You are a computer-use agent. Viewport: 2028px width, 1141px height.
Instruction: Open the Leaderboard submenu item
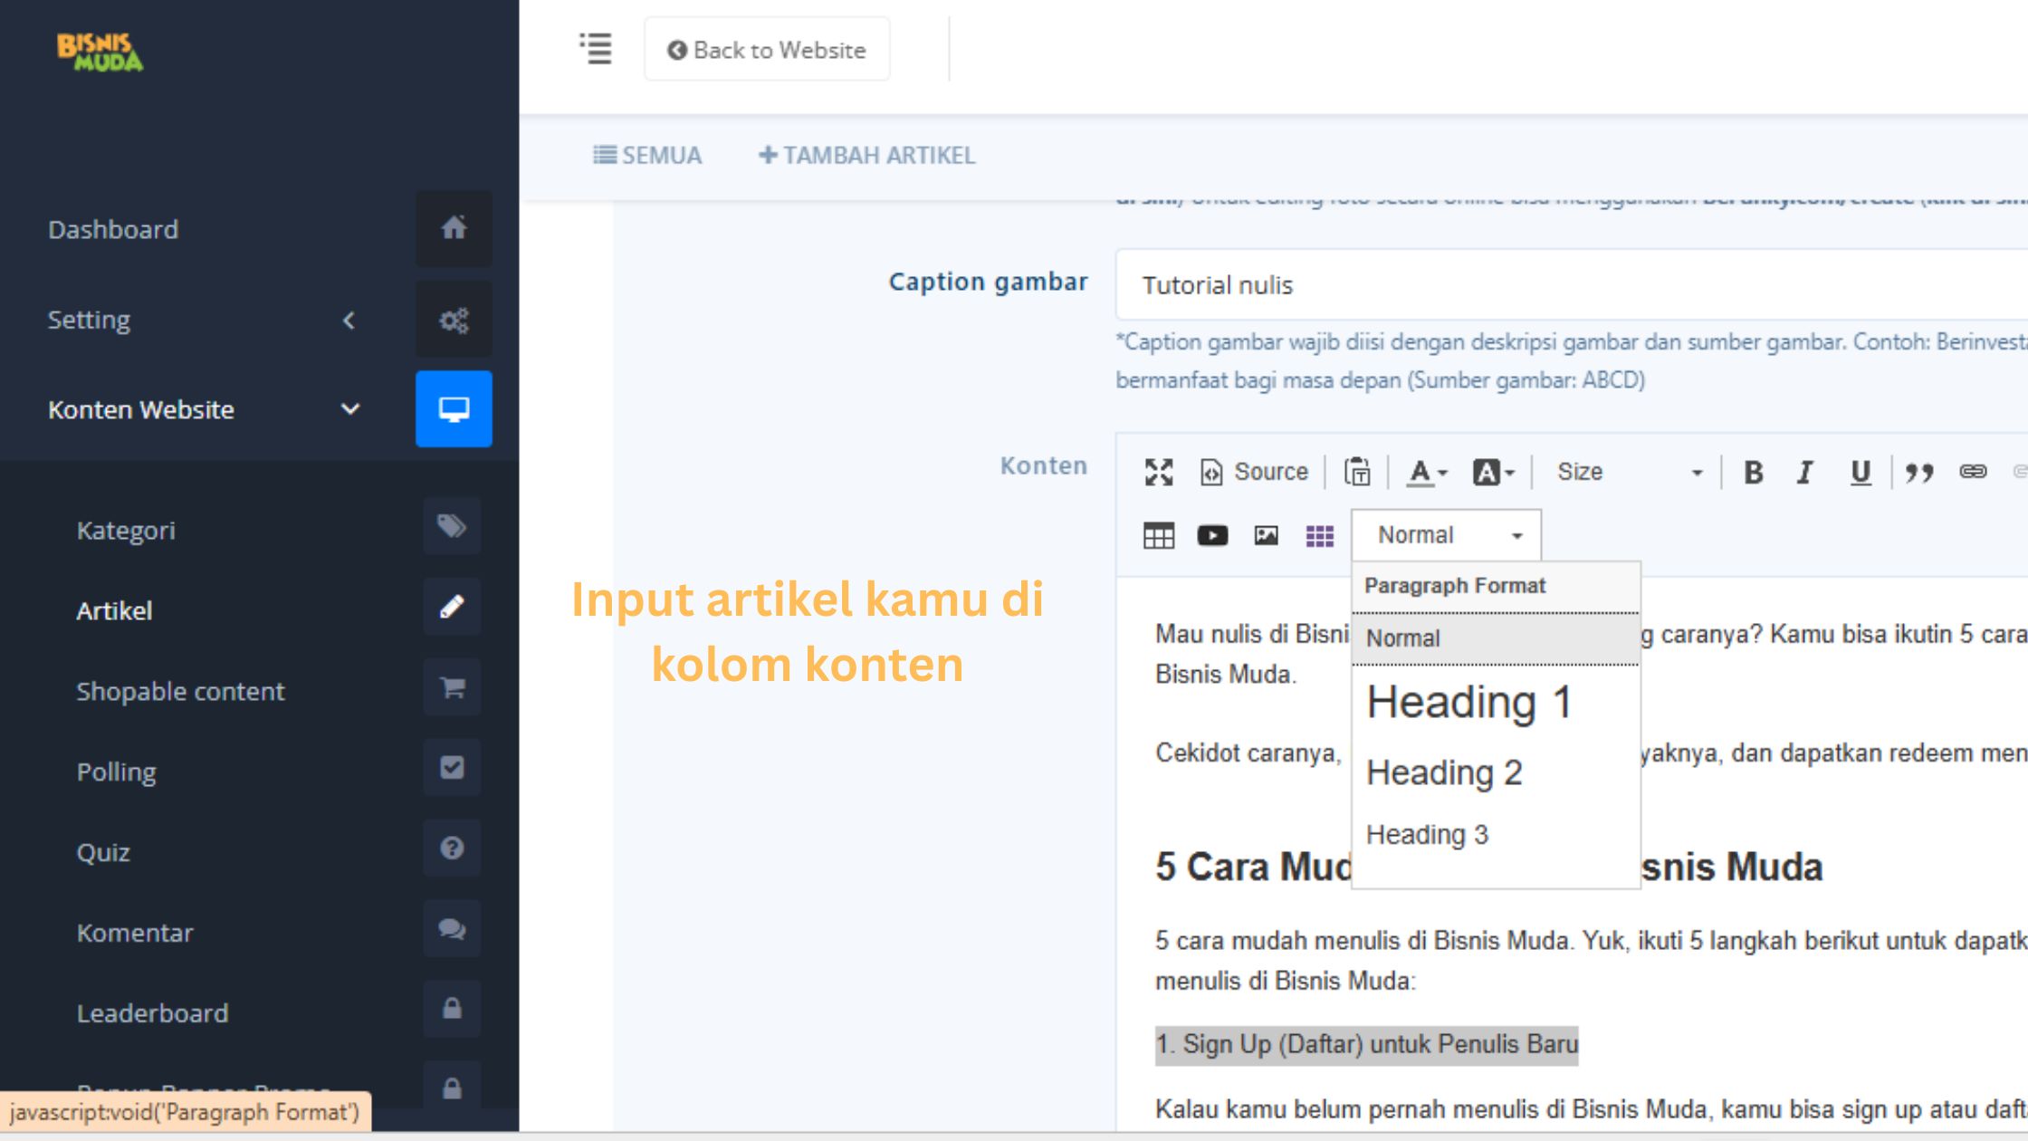tap(152, 1014)
